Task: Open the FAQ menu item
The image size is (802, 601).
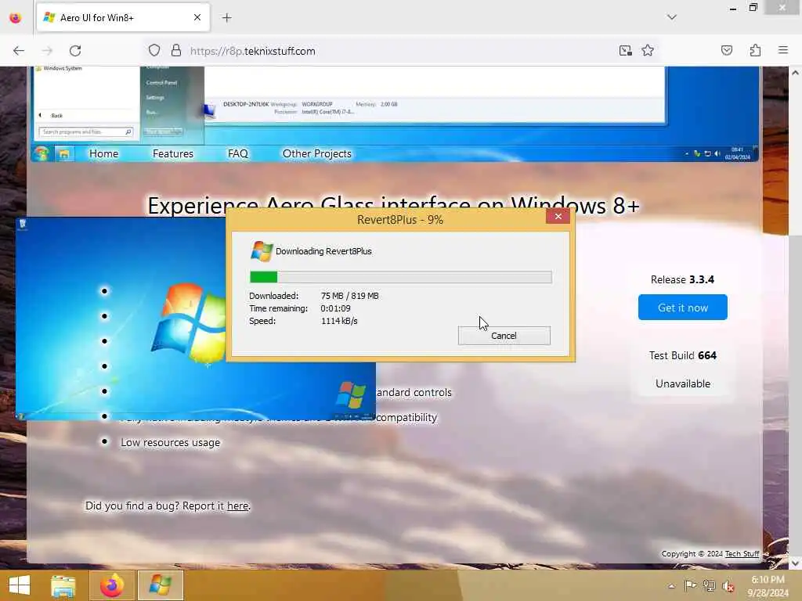Action: click(x=238, y=153)
